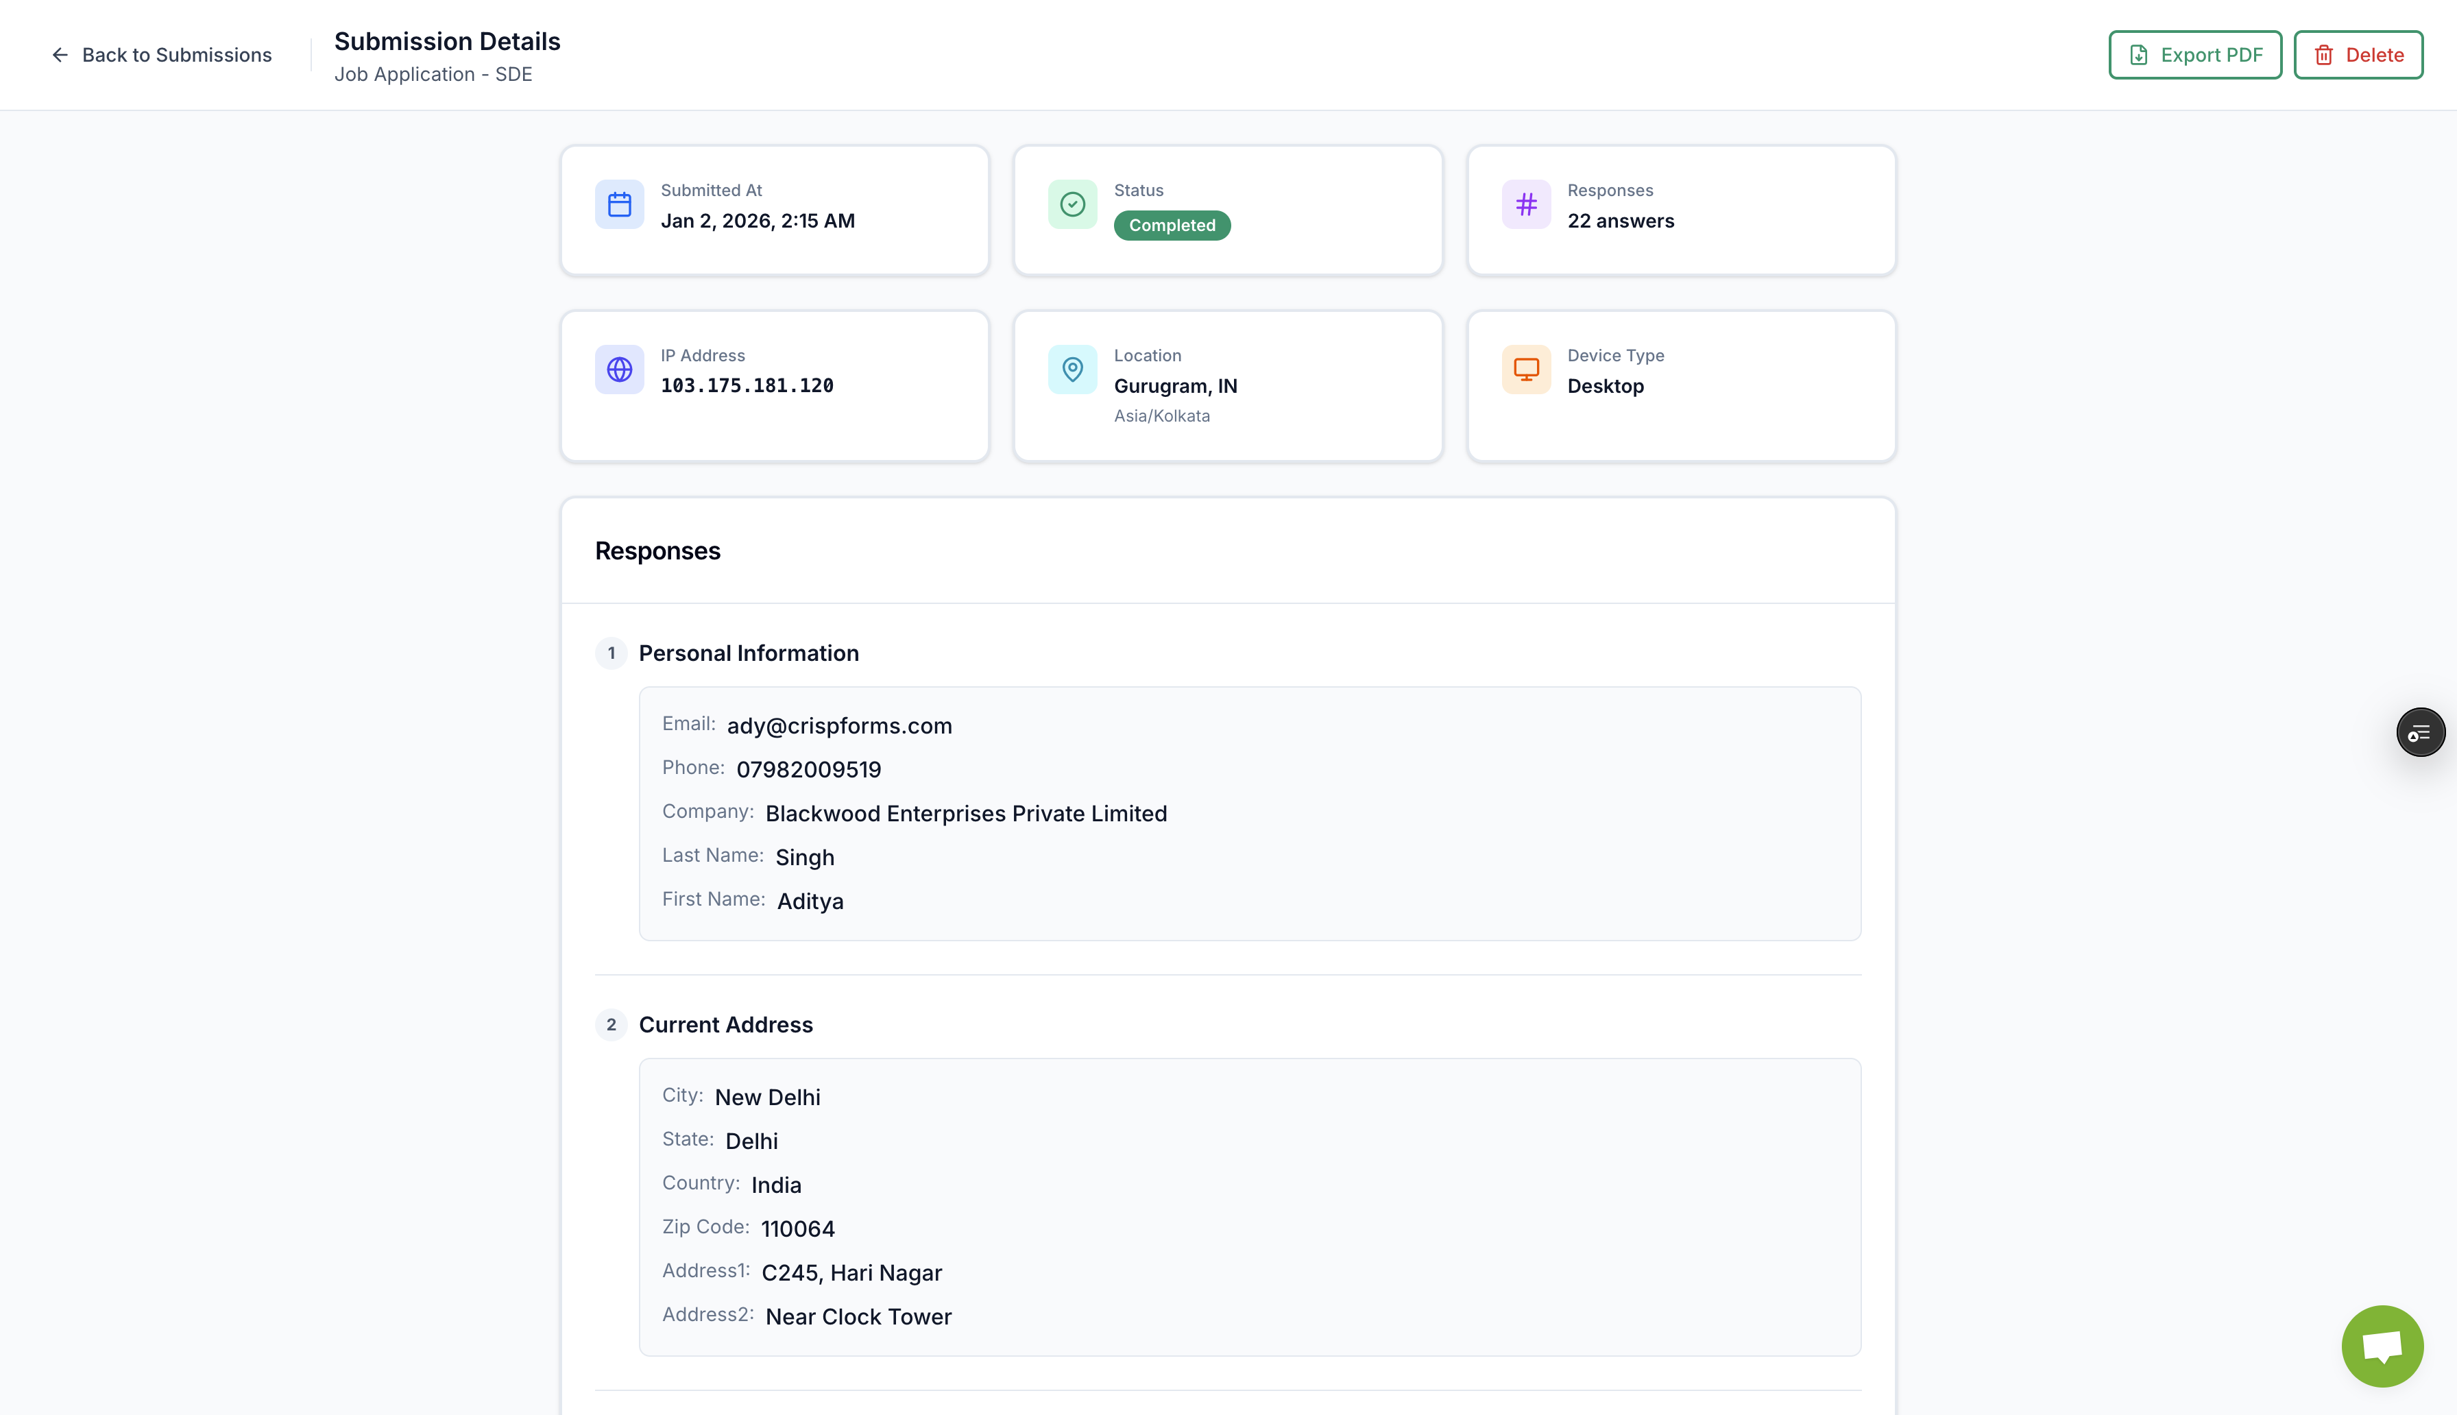Image resolution: width=2457 pixels, height=1415 pixels.
Task: Export the submission as PDF
Action: tap(2194, 56)
